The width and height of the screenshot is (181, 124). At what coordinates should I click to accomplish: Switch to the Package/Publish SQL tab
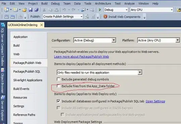27,72
